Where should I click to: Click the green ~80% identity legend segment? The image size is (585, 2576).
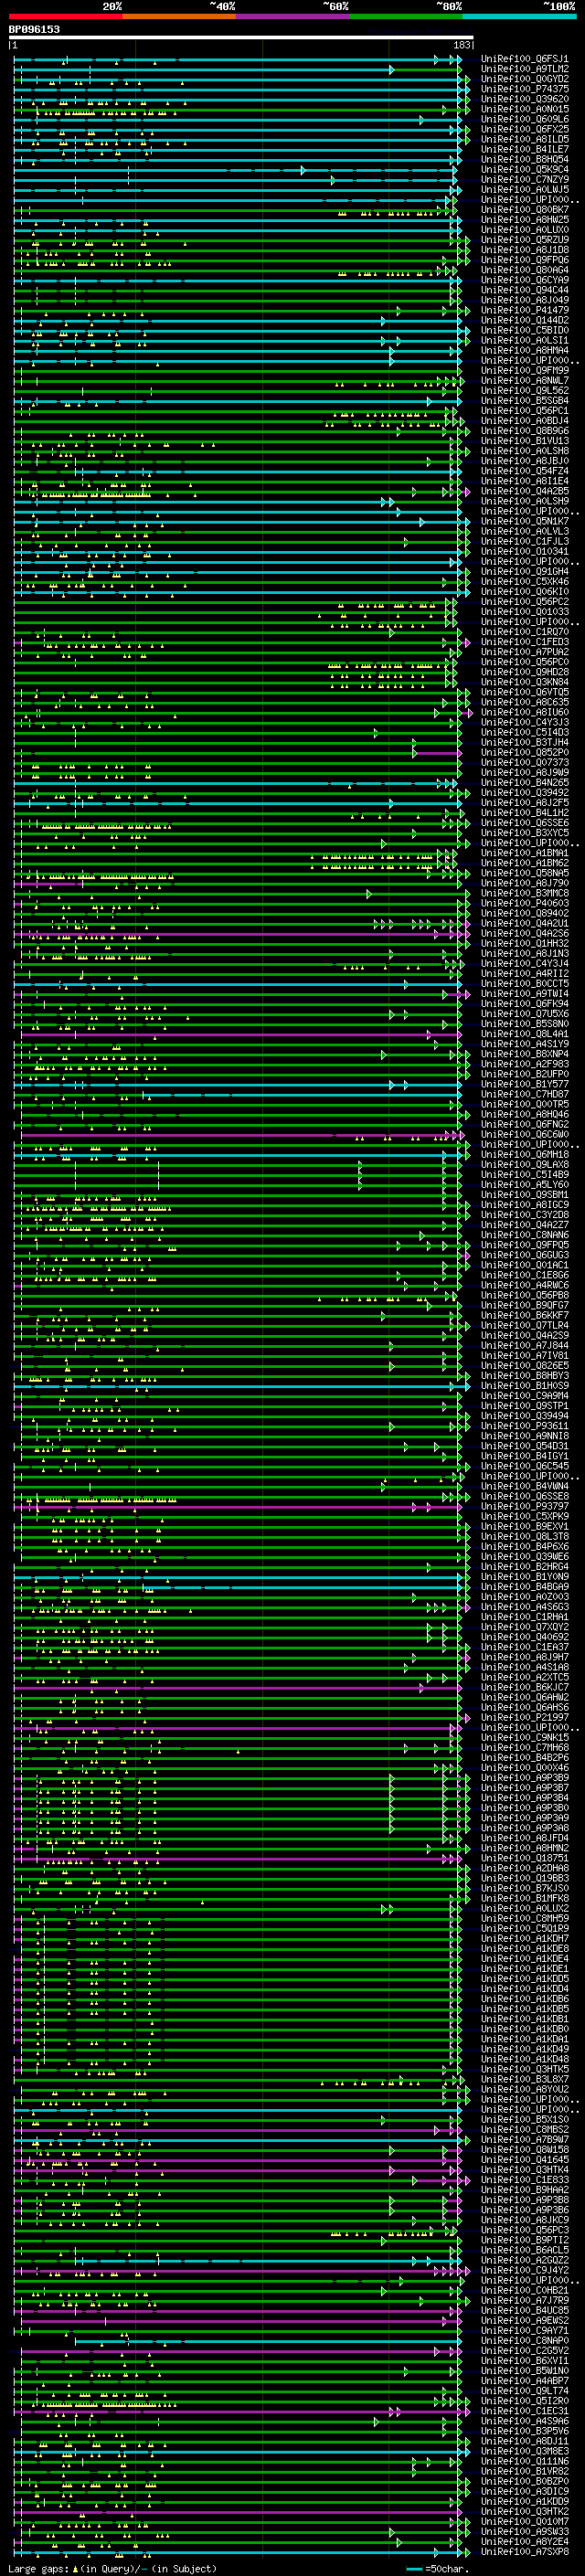coord(406,16)
